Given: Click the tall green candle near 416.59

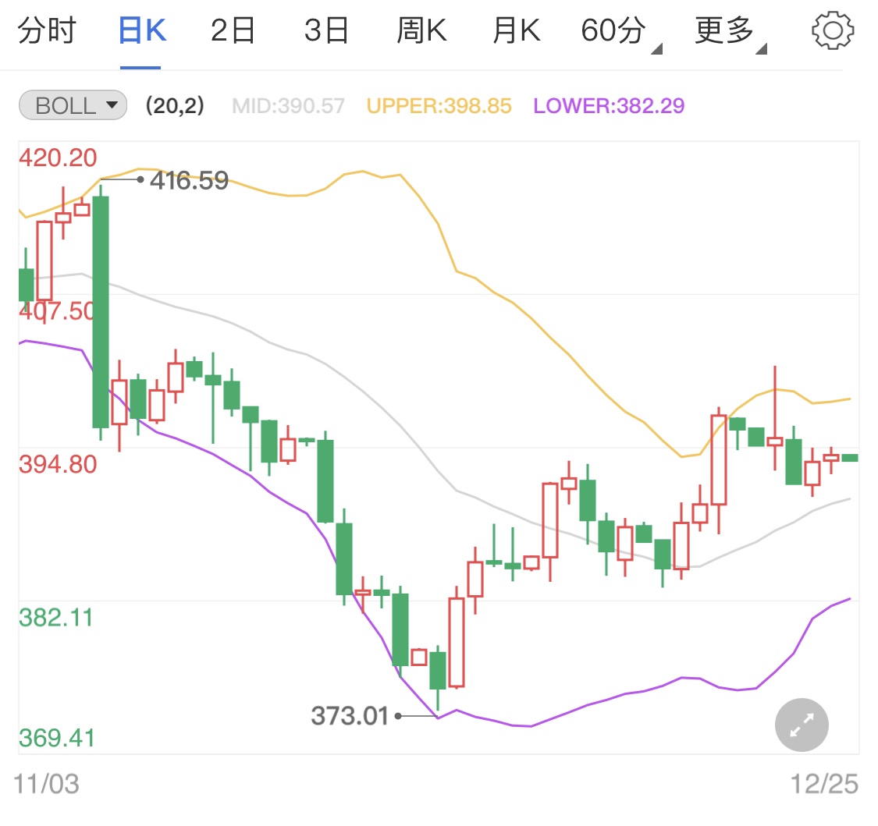Looking at the screenshot, I should pos(101,312).
